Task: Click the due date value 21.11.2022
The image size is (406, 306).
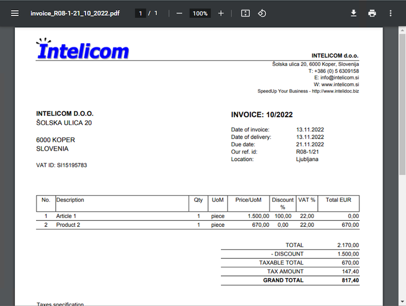Action: coord(310,144)
